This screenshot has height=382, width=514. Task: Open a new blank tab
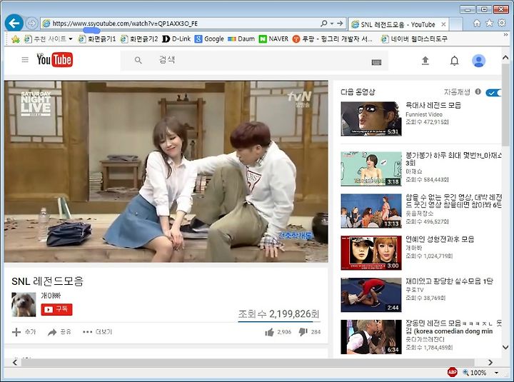click(455, 24)
